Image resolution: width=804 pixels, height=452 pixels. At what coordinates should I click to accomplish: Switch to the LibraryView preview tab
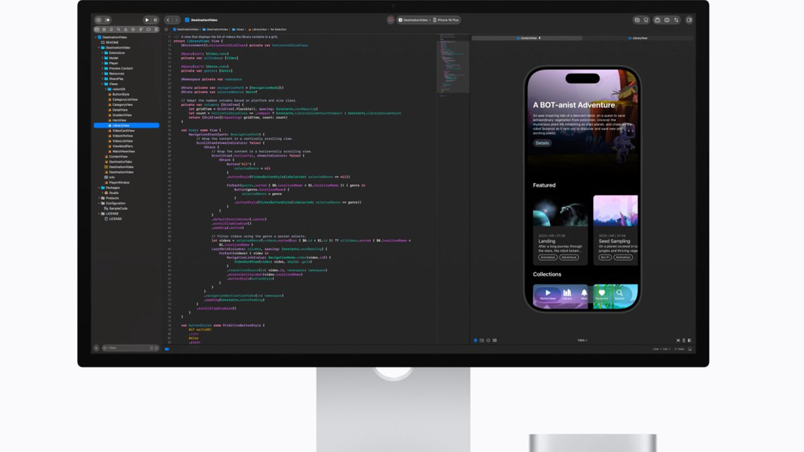click(638, 38)
